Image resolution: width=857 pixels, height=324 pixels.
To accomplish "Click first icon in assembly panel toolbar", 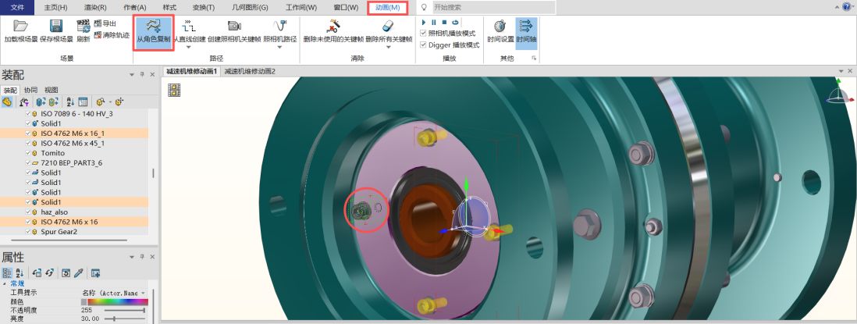I will [7, 101].
